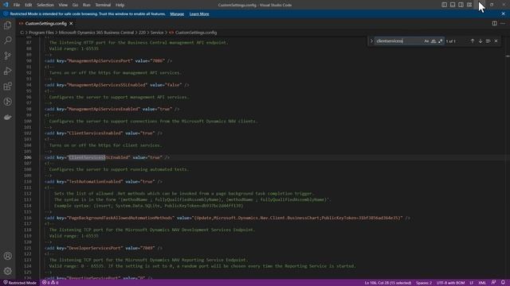The image size is (510, 286).
Task: Open the View menu
Action: click(63, 5)
